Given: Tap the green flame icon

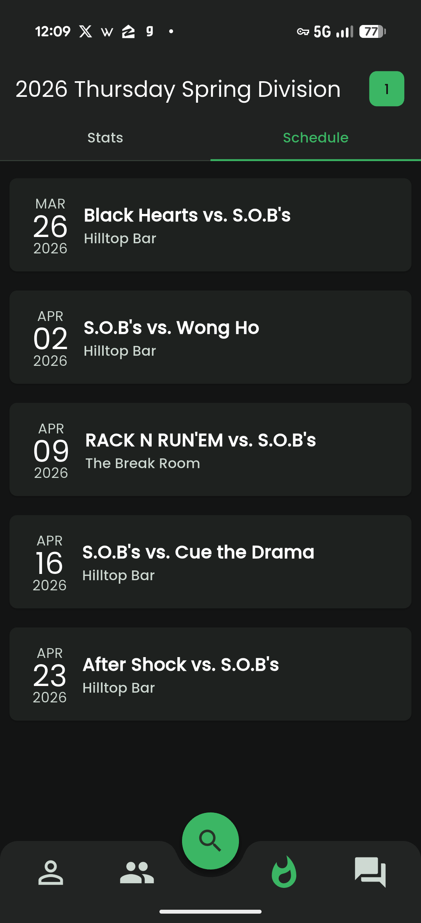Looking at the screenshot, I should tap(284, 872).
